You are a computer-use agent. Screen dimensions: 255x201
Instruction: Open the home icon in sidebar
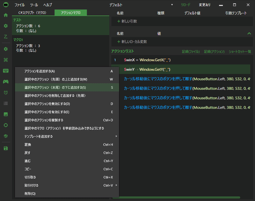click(6, 15)
